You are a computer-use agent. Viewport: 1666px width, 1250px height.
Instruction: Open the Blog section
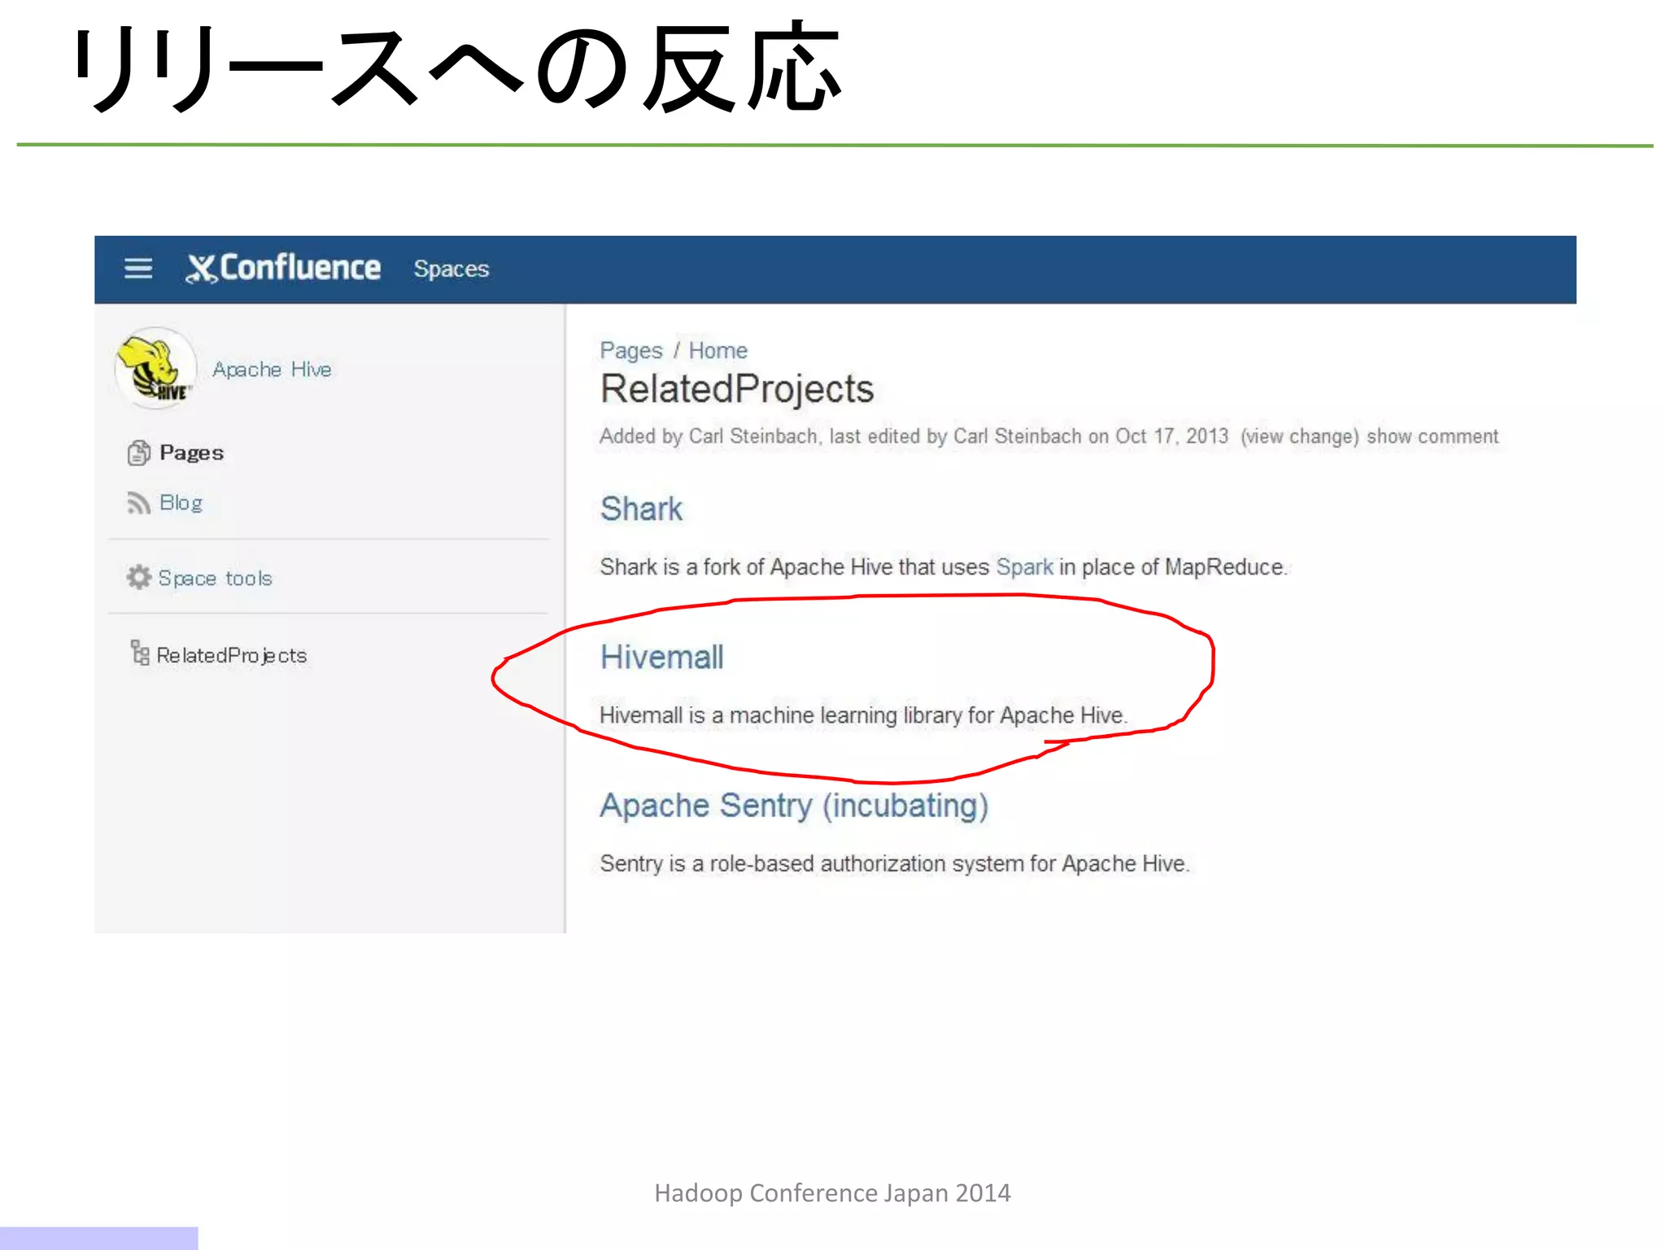pyautogui.click(x=181, y=503)
